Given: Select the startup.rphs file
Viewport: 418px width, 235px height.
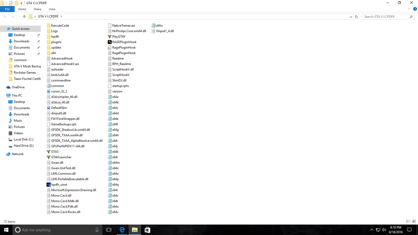Looking at the screenshot, I should pyautogui.click(x=119, y=86).
